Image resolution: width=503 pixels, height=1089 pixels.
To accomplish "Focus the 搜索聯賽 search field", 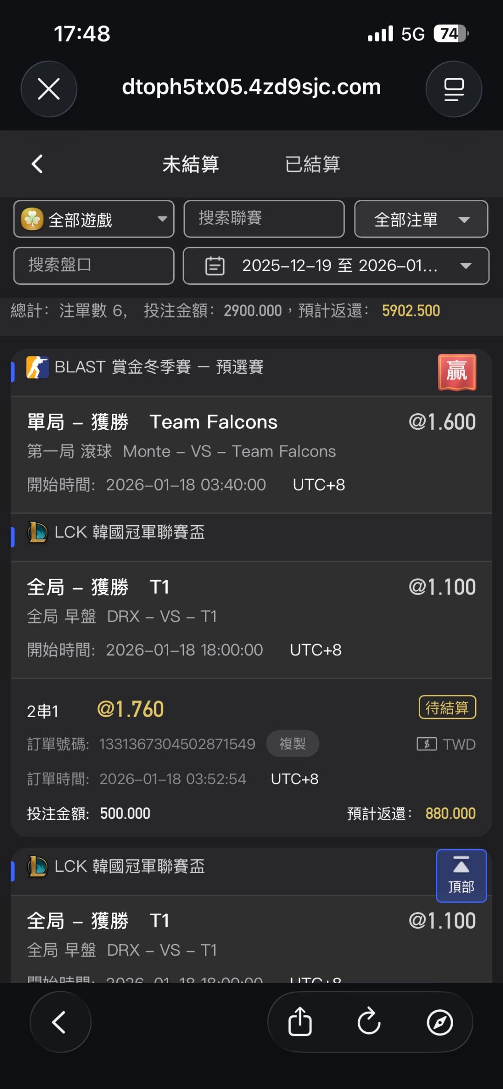I will click(x=264, y=219).
